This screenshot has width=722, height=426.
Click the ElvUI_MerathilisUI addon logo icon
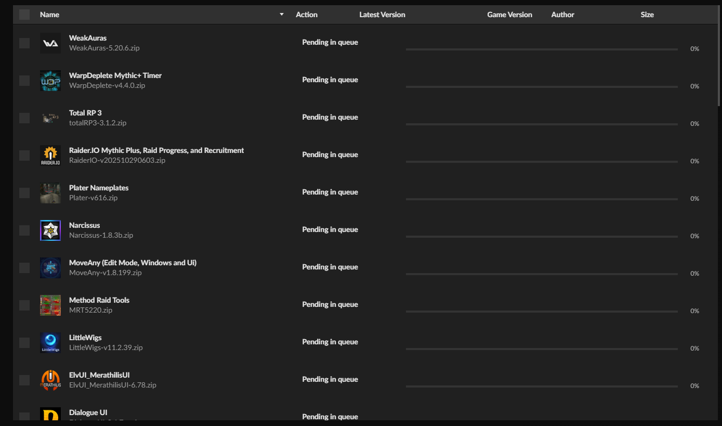coord(50,380)
